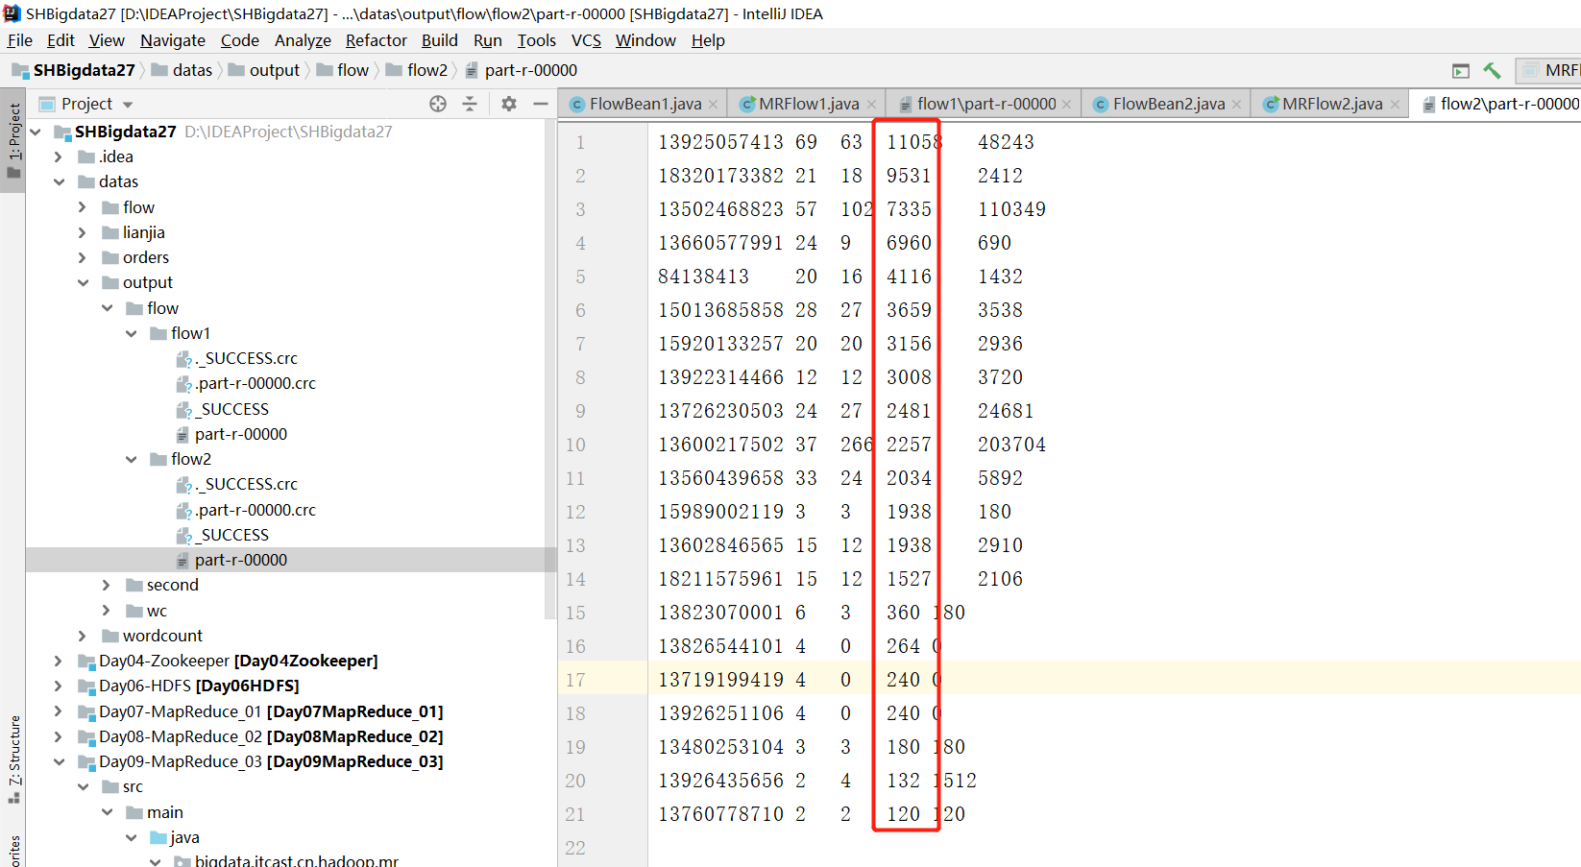1581x867 pixels.
Task: Open the Z: Structure side tool window
Action: click(x=13, y=759)
